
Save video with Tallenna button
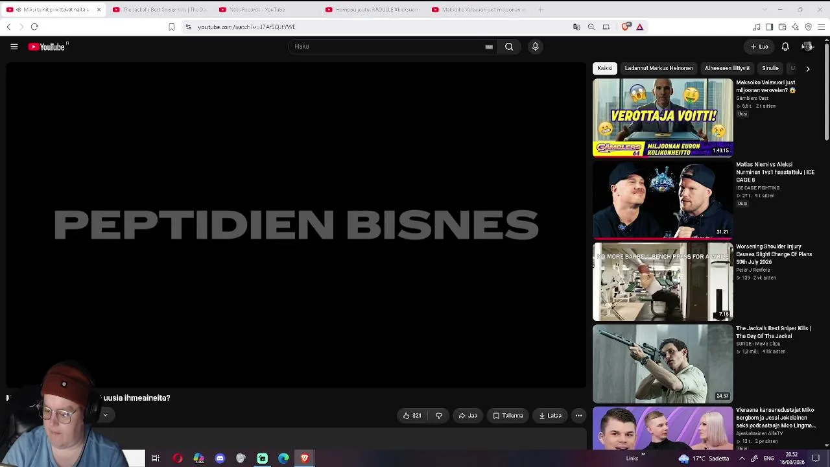508,416
